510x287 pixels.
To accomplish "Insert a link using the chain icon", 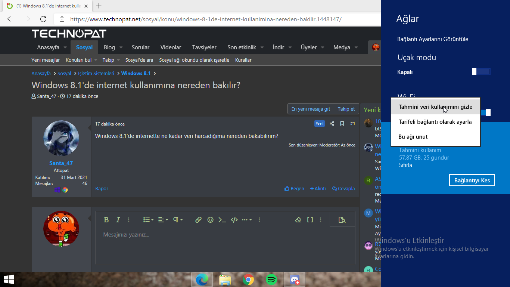I will tap(198, 220).
